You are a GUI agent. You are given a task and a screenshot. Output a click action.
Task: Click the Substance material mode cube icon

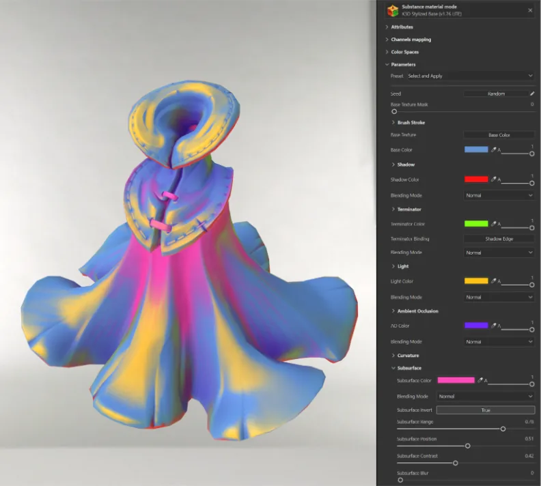tap(393, 11)
